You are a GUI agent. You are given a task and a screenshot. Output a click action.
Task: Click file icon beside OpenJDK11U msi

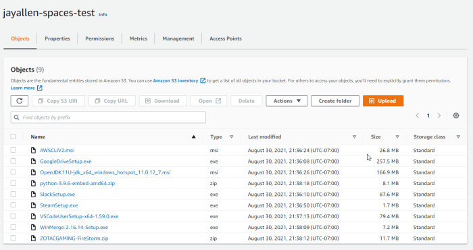(34, 172)
